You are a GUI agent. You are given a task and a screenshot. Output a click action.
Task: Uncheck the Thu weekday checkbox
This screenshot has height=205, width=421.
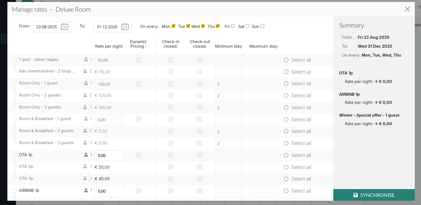tap(218, 26)
